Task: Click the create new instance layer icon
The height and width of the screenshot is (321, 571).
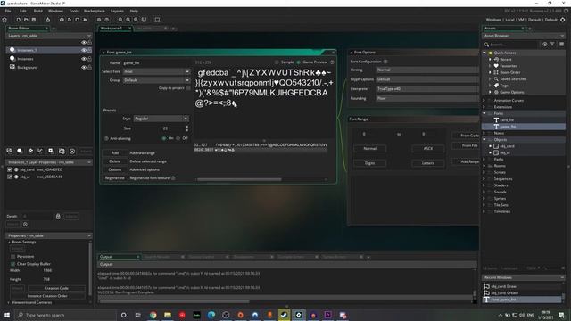Action: coord(20,151)
